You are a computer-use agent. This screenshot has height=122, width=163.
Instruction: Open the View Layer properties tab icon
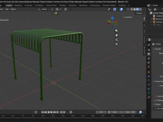(x=149, y=58)
